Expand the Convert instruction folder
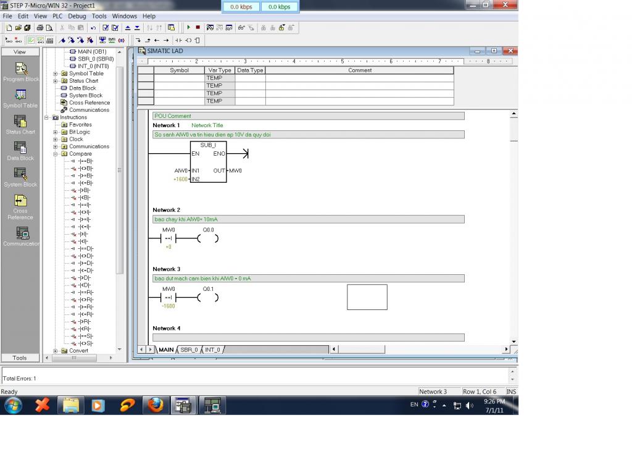632x470 pixels. click(x=56, y=351)
